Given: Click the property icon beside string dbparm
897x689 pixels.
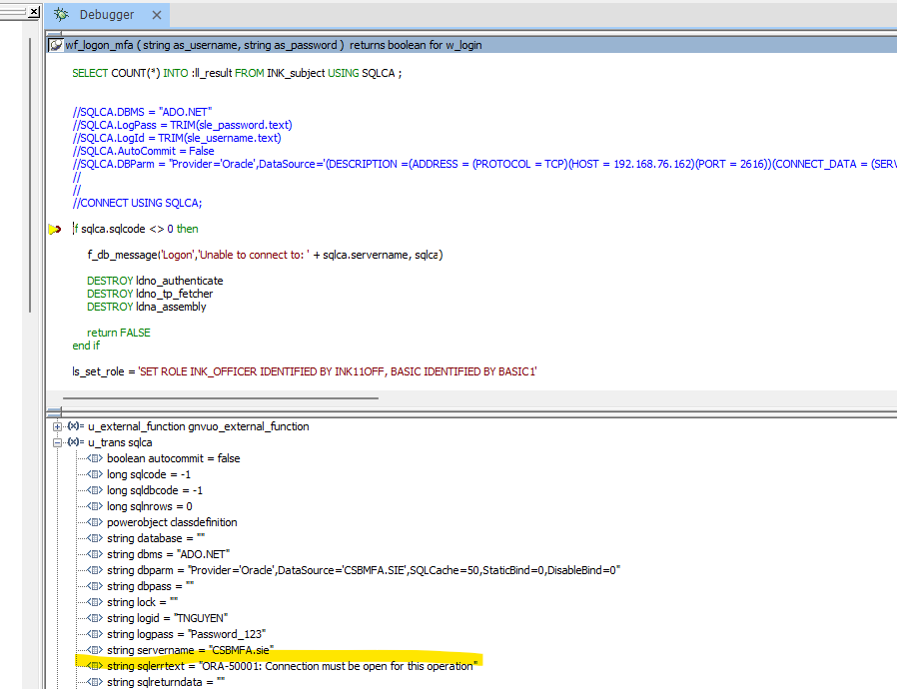Looking at the screenshot, I should pyautogui.click(x=95, y=570).
